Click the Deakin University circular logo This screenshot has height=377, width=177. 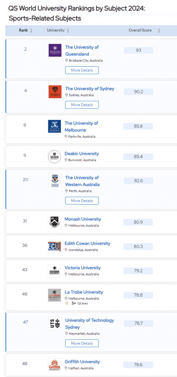coord(55,157)
